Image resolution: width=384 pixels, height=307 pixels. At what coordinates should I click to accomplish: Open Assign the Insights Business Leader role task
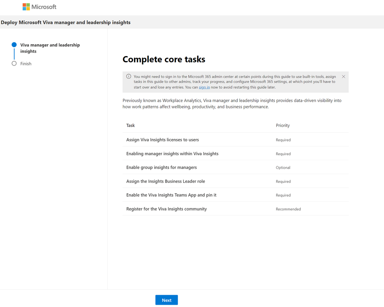pyautogui.click(x=166, y=181)
